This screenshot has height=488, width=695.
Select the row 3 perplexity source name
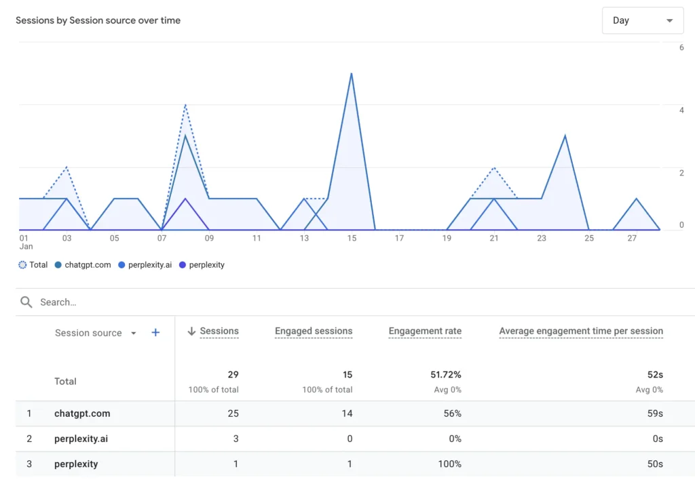[76, 464]
